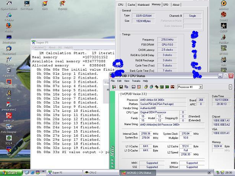
Task: Click the red board icon in WCPUID toolbar
Action: coord(172,87)
